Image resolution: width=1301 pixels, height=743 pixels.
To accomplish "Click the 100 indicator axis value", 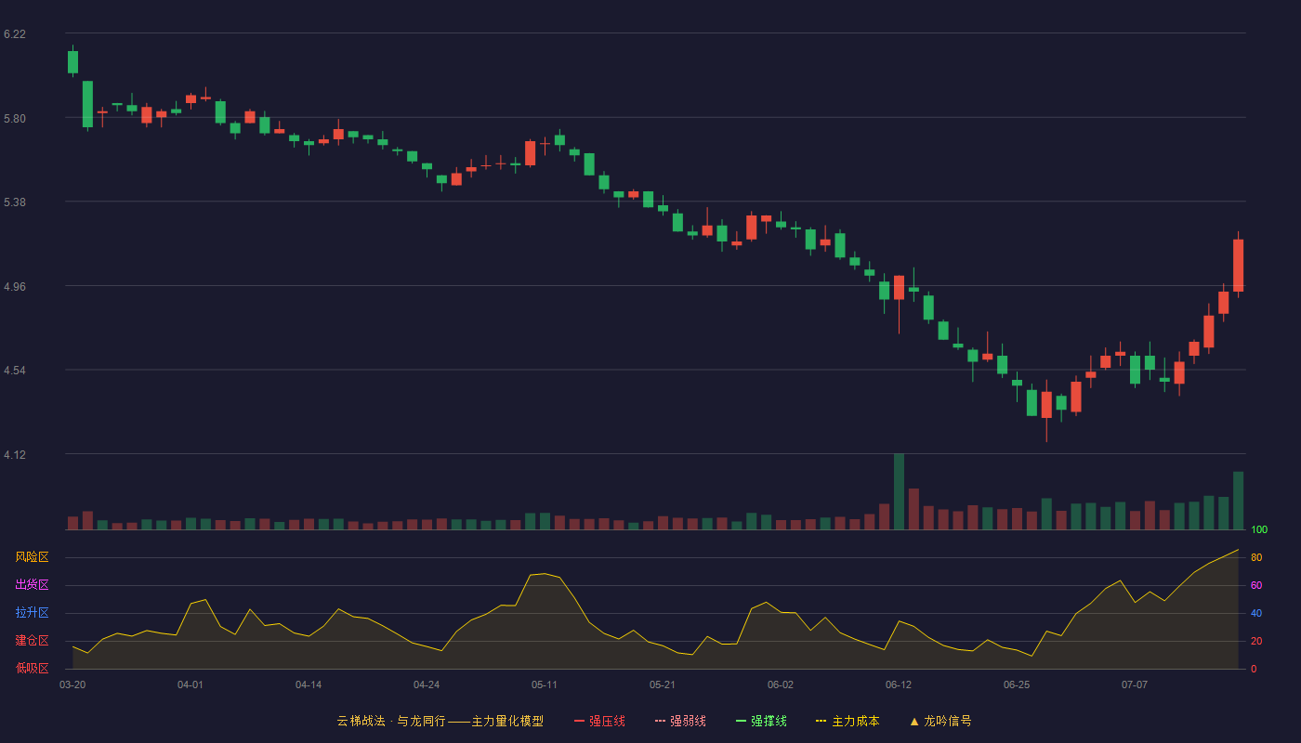I will [1259, 529].
